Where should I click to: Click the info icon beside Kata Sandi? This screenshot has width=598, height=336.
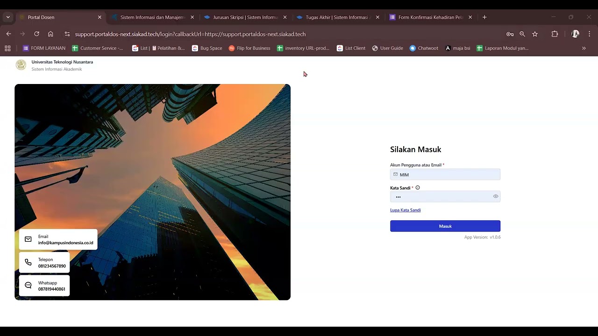coord(418,188)
